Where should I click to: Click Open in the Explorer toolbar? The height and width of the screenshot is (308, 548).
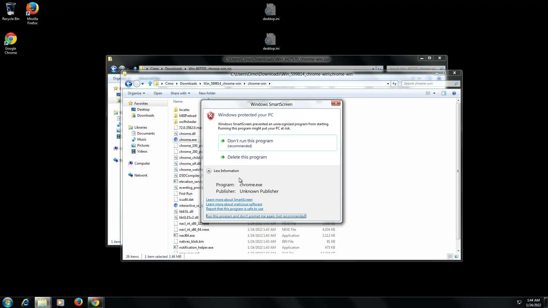158,93
